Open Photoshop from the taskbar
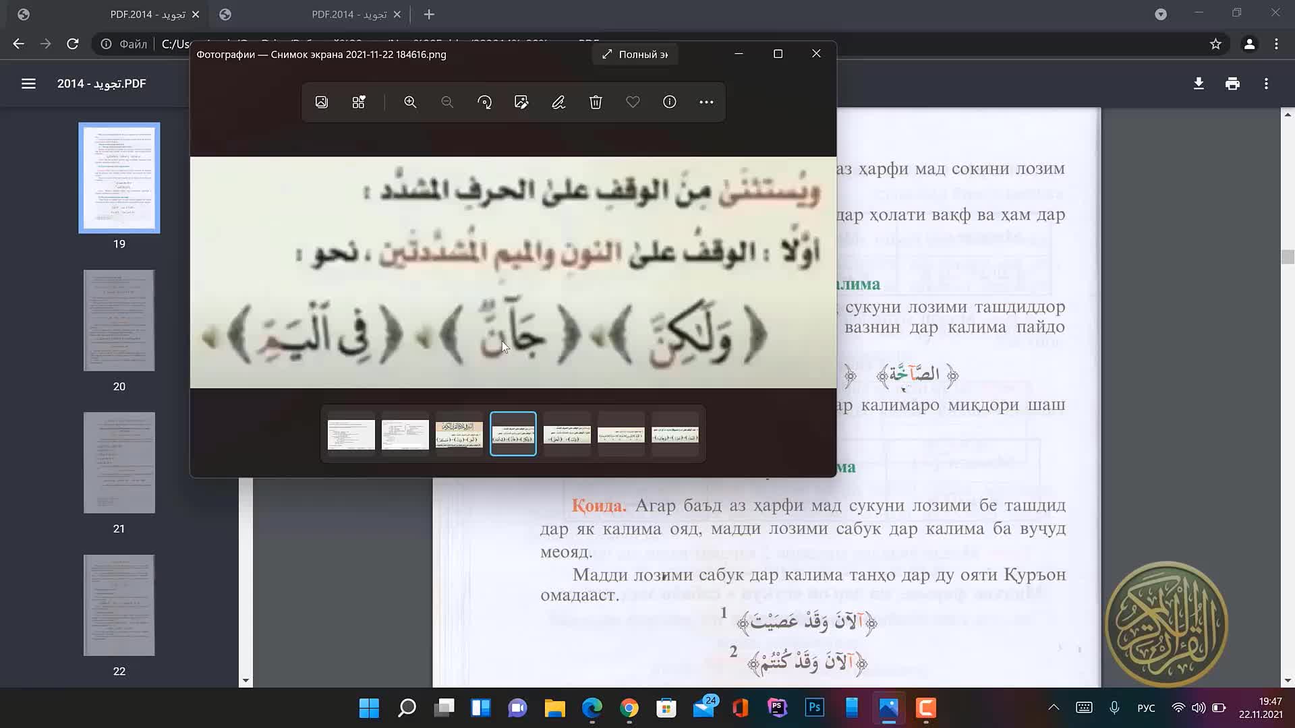 815,708
